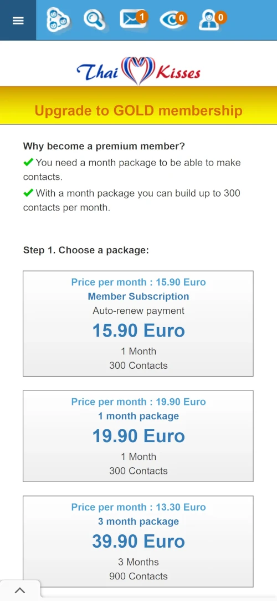
Task: Tap the unread messages badge showing 1
Action: (142, 17)
